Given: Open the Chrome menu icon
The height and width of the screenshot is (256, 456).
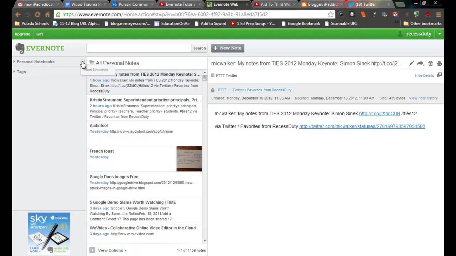Looking at the screenshot, I should 439,15.
